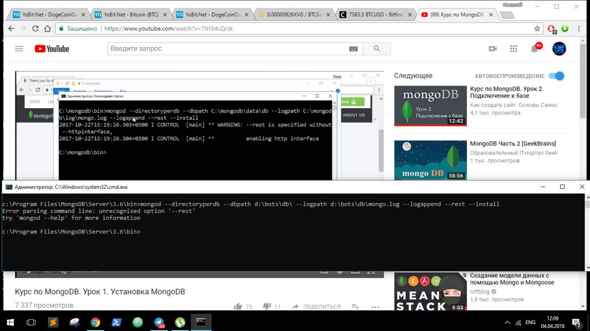Open the Chrome three-dot menu
590x331 pixels.
[x=578, y=29]
